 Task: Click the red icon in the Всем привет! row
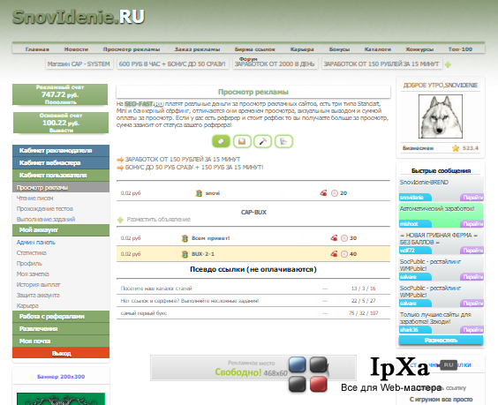[334, 237]
